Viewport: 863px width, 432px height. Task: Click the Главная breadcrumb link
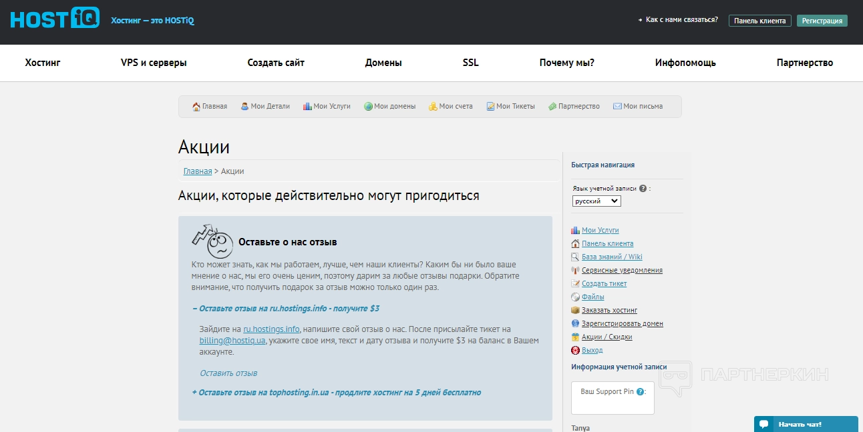(198, 171)
